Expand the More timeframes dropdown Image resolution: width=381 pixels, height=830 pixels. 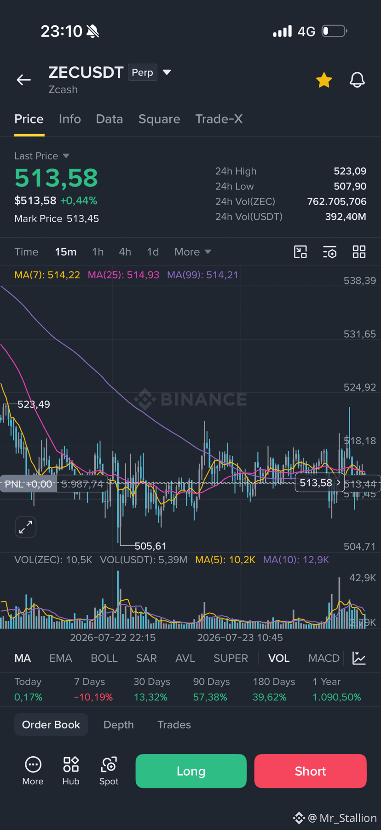tap(193, 252)
